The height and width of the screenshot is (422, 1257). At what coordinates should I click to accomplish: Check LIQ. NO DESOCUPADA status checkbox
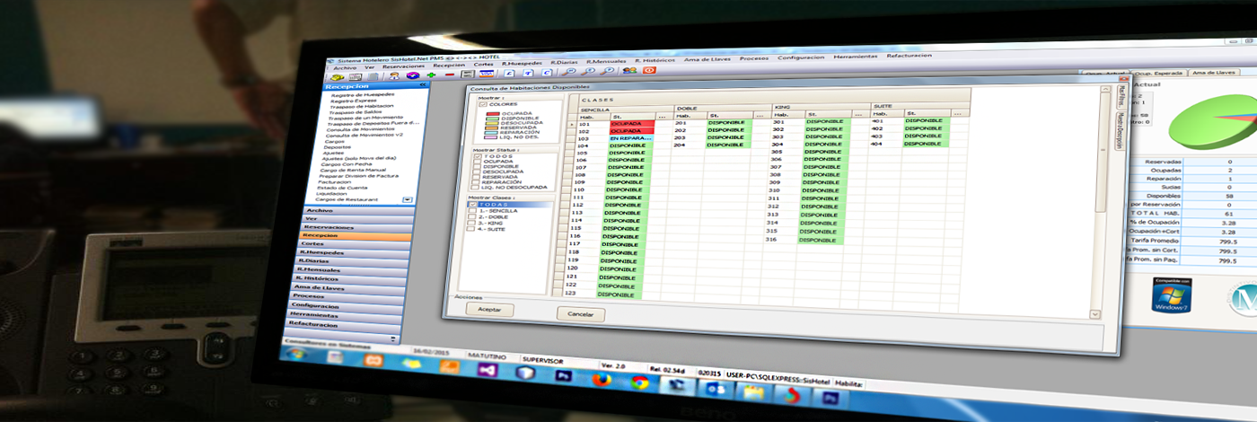474,187
